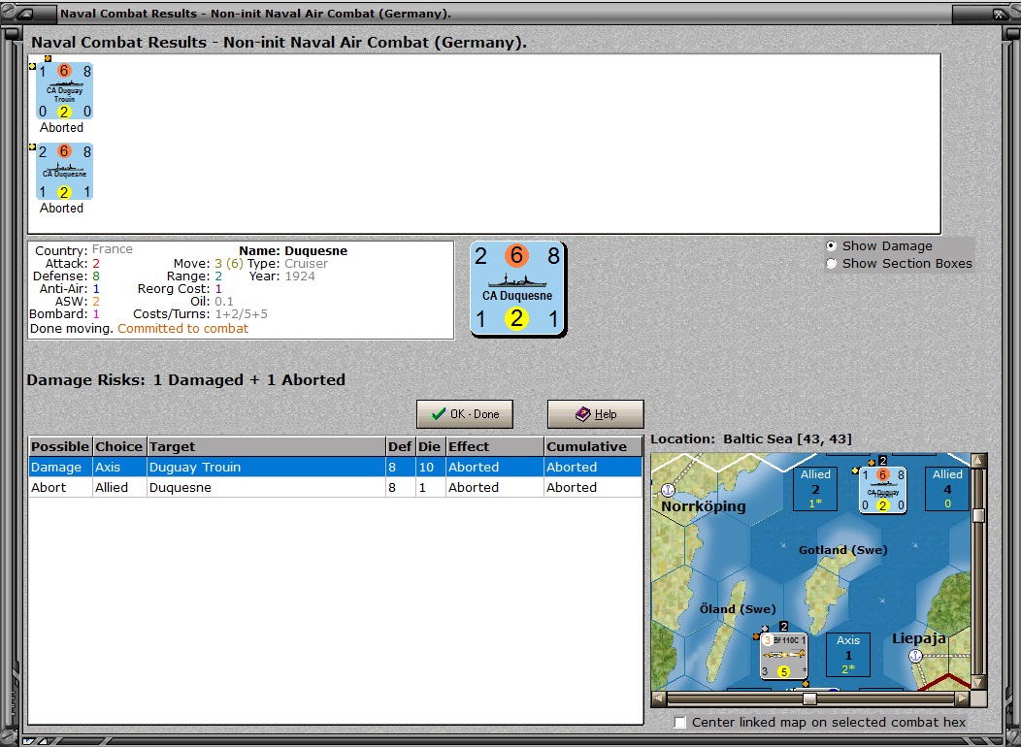This screenshot has height=747, width=1021.
Task: Select the CA Duquesne ship counter in results list
Action: coord(64,171)
